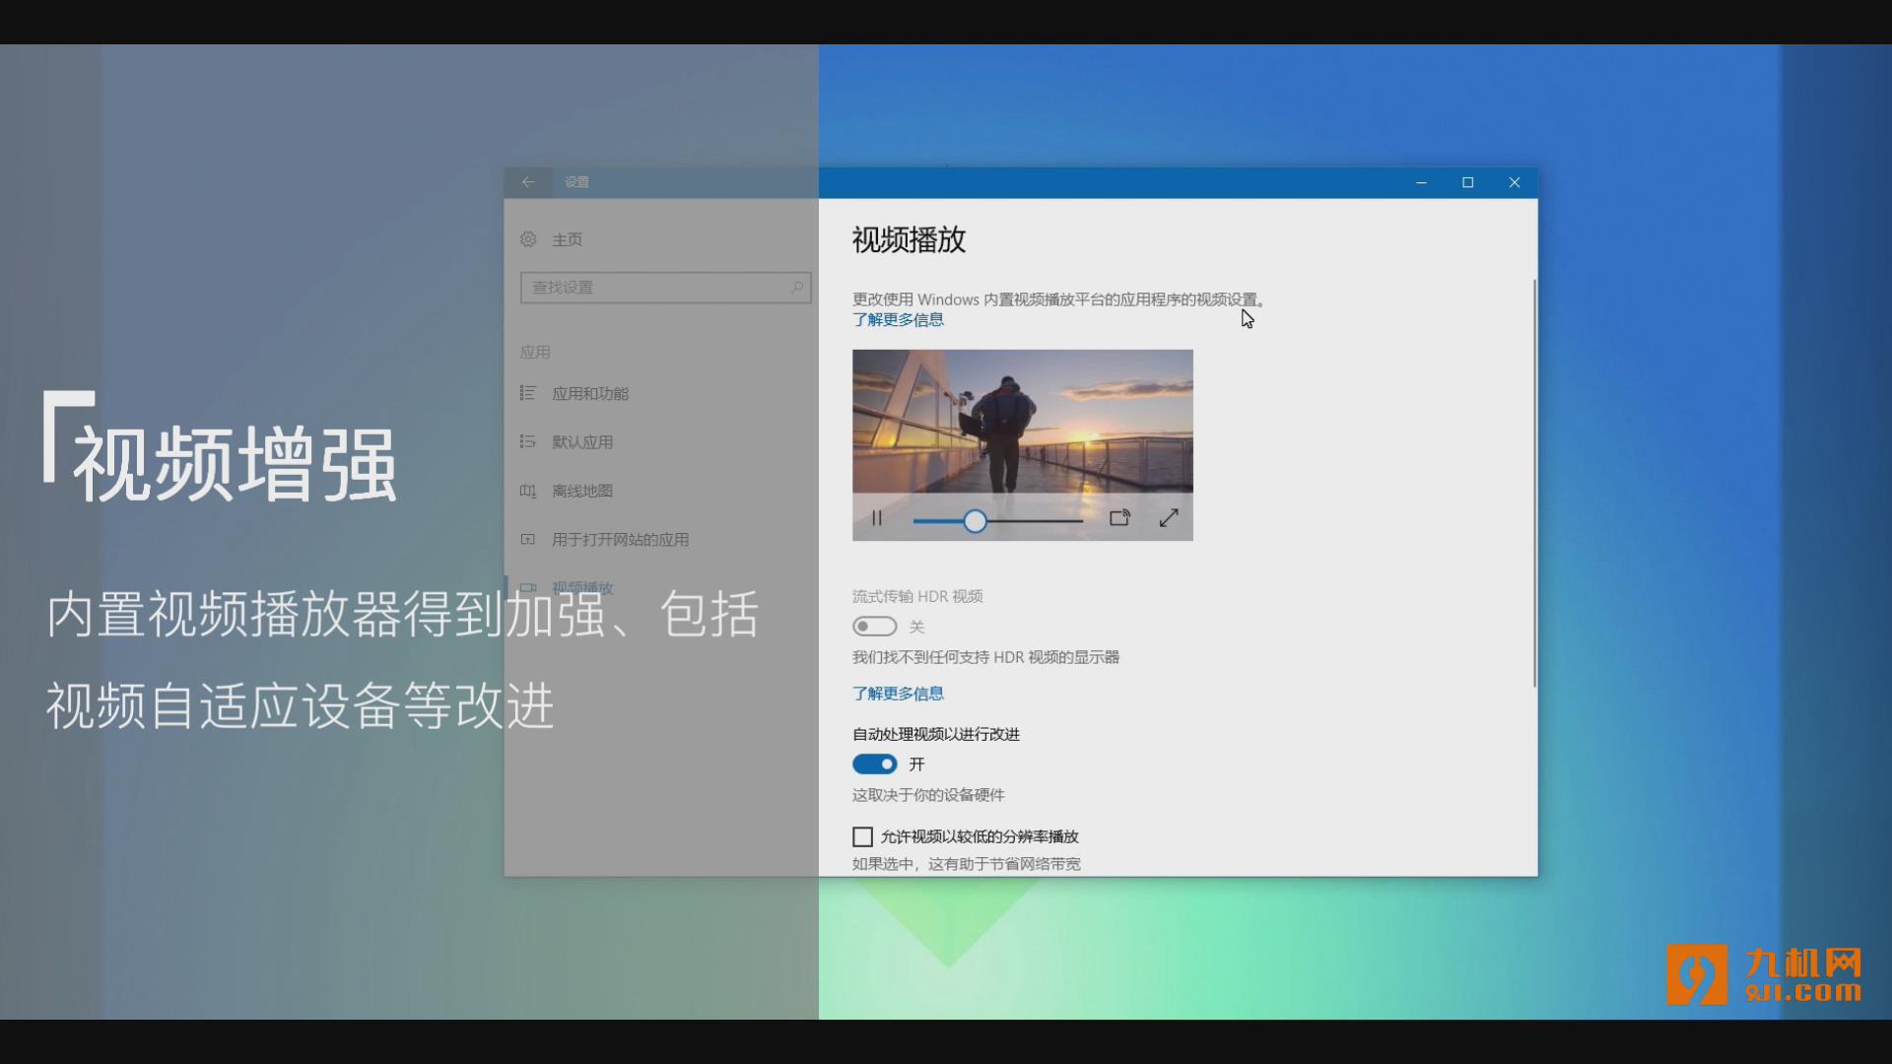Open Default apps settings page
Image resolution: width=1892 pixels, height=1064 pixels.
581,442
